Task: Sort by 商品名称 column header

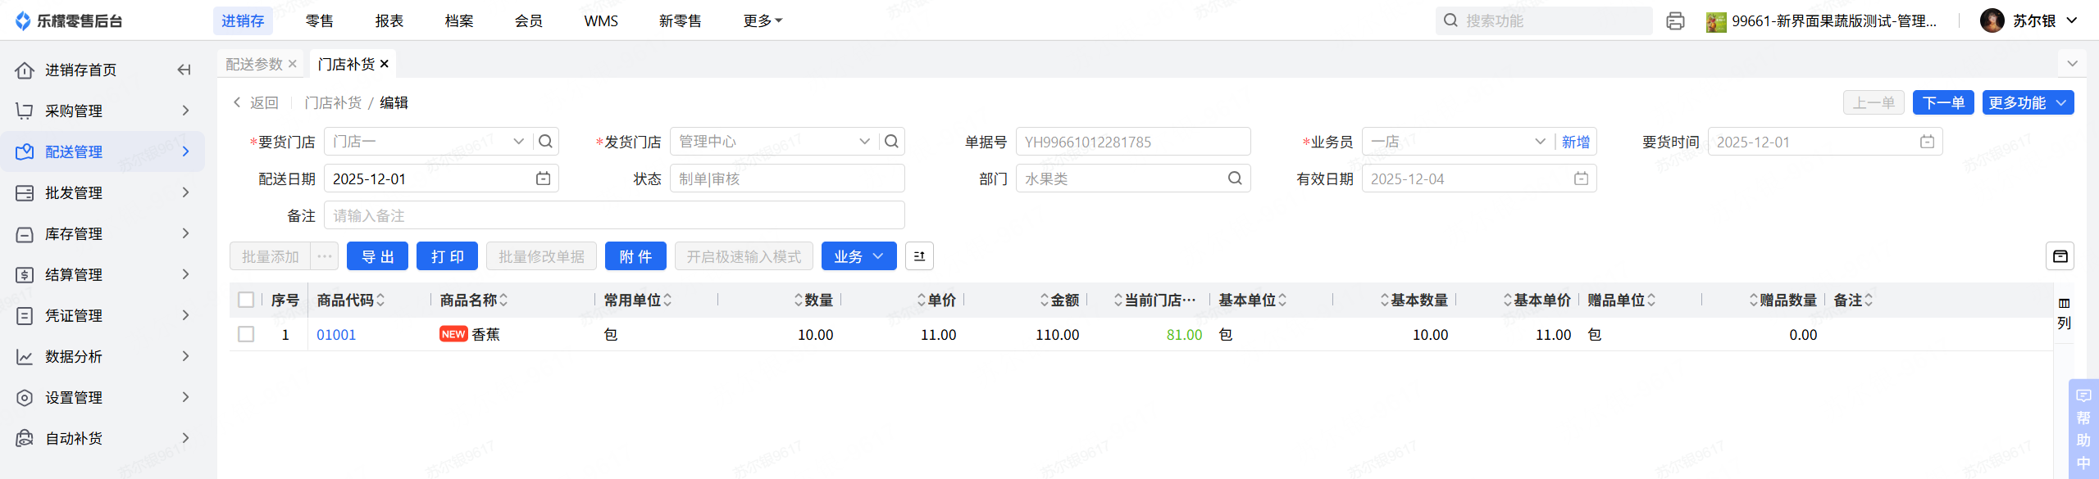Action: (x=474, y=300)
